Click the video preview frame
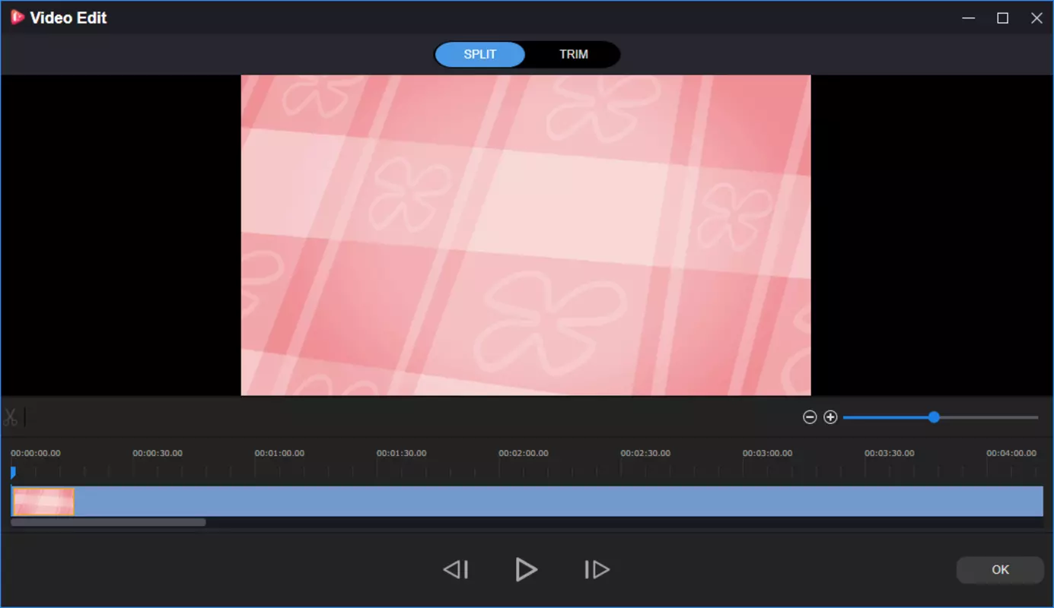The height and width of the screenshot is (608, 1054). coord(526,235)
